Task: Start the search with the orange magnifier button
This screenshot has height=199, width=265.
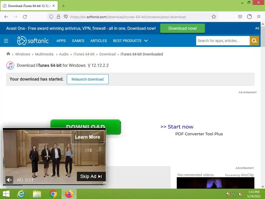Action: click(254, 41)
